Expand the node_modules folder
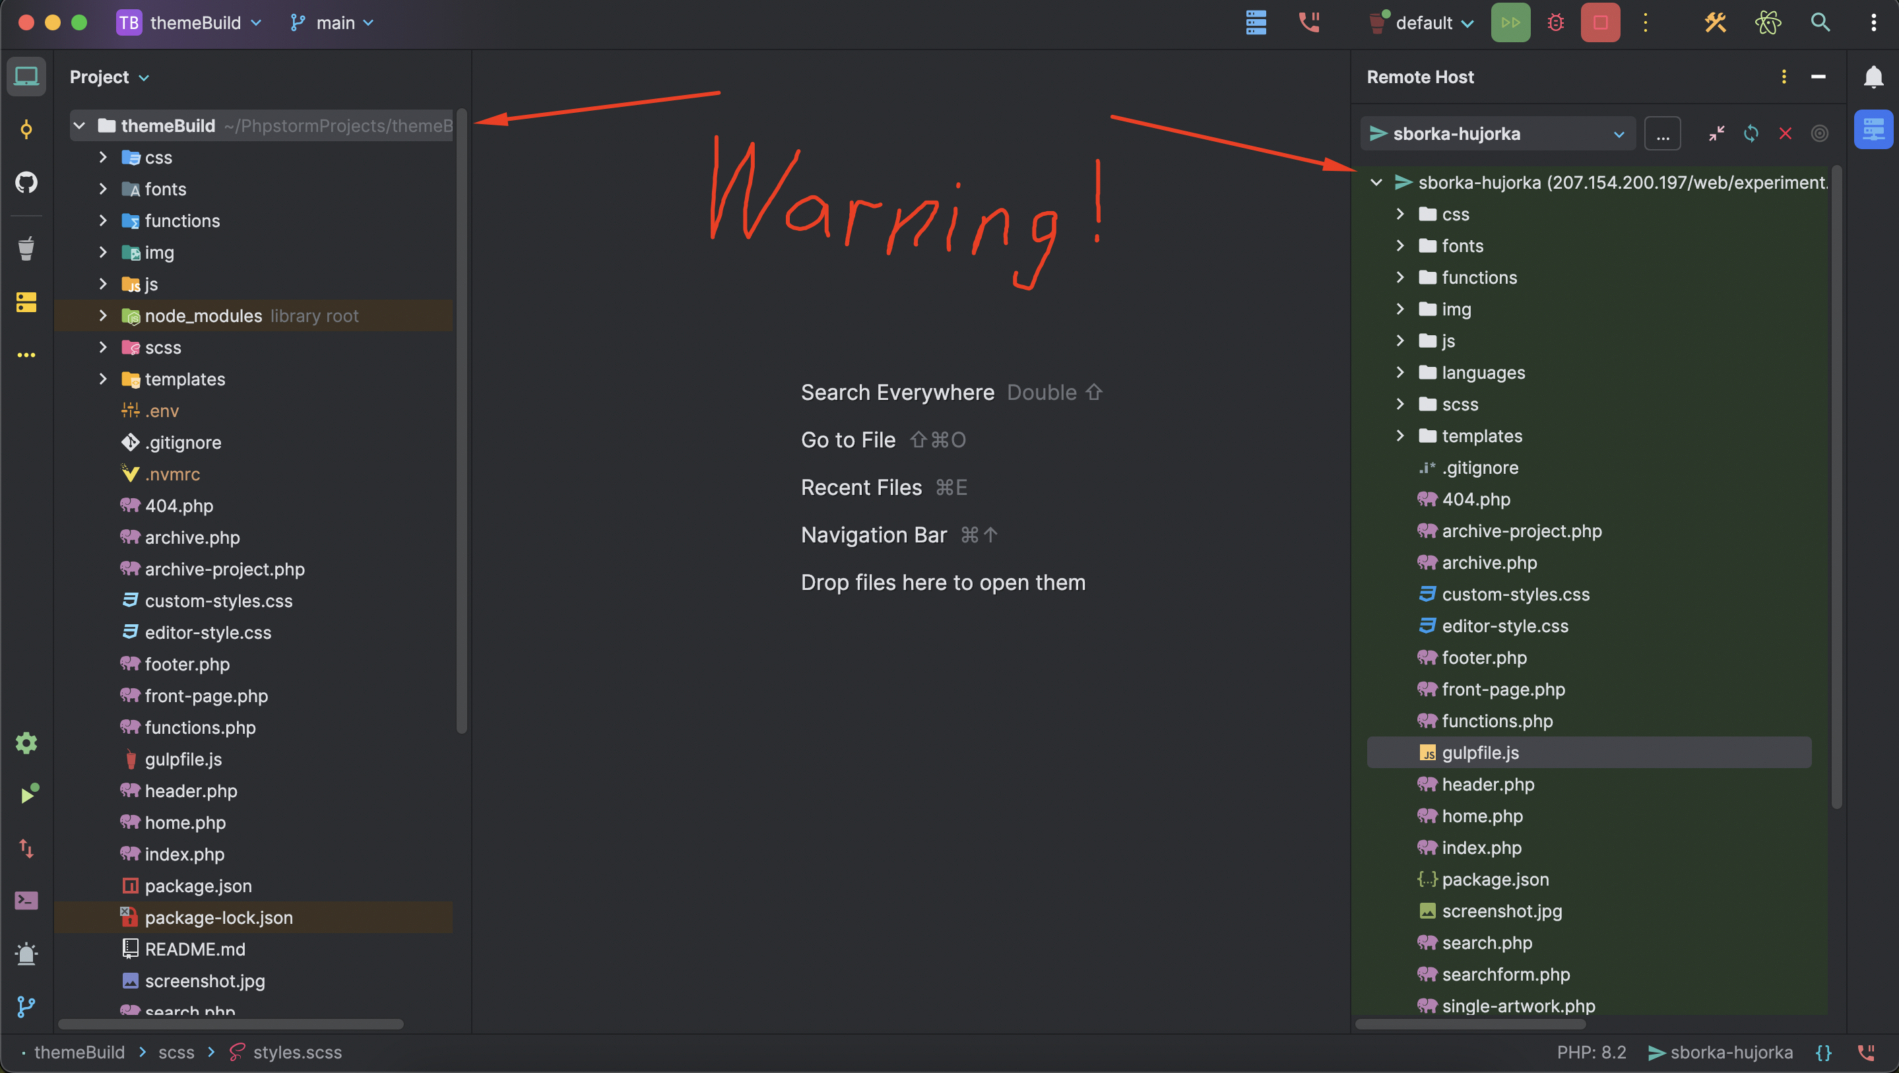This screenshot has width=1899, height=1073. click(x=103, y=315)
